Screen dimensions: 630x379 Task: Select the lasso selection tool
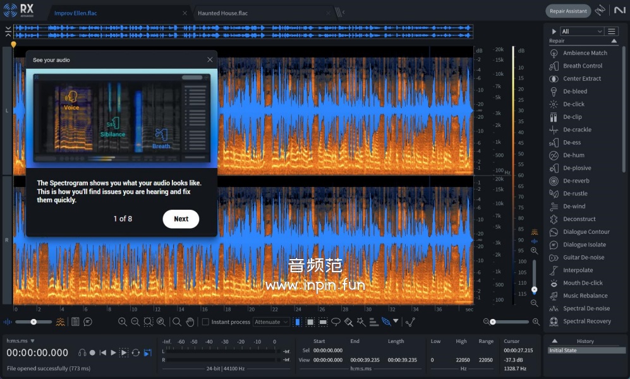[336, 322]
